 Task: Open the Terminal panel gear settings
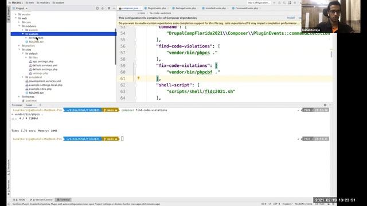pyautogui.click(x=325, y=105)
